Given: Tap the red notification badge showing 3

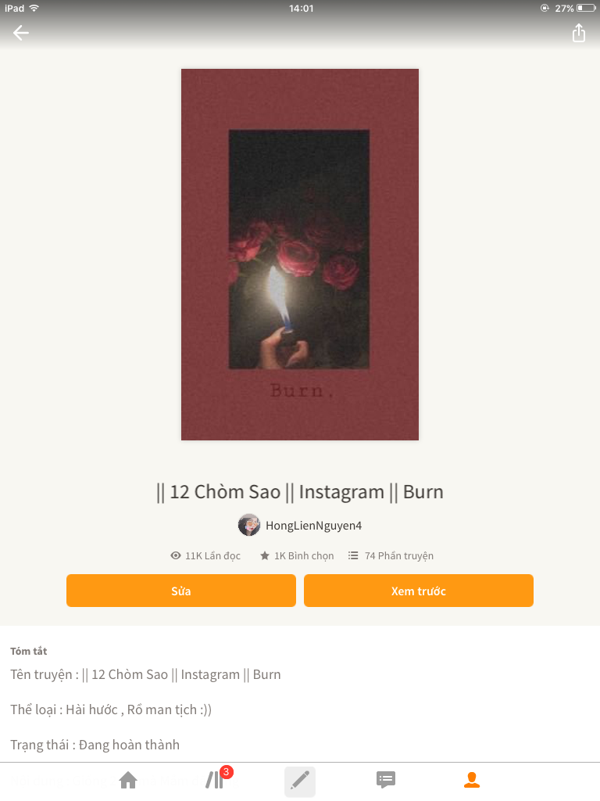Looking at the screenshot, I should 226,772.
